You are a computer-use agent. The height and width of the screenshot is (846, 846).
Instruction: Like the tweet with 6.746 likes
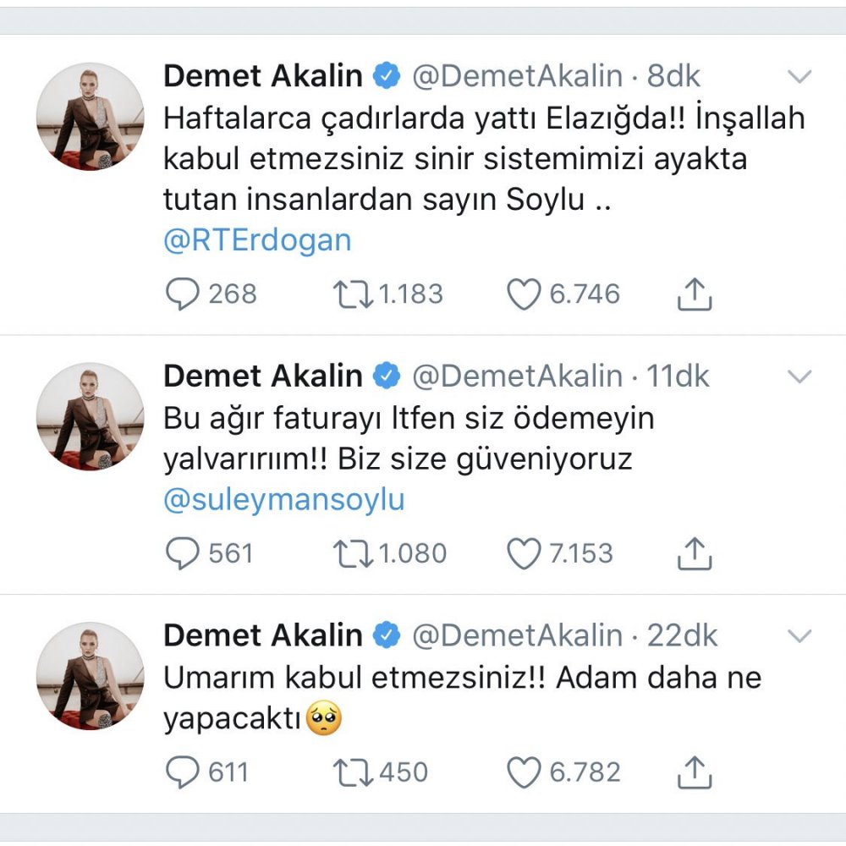coord(523,294)
